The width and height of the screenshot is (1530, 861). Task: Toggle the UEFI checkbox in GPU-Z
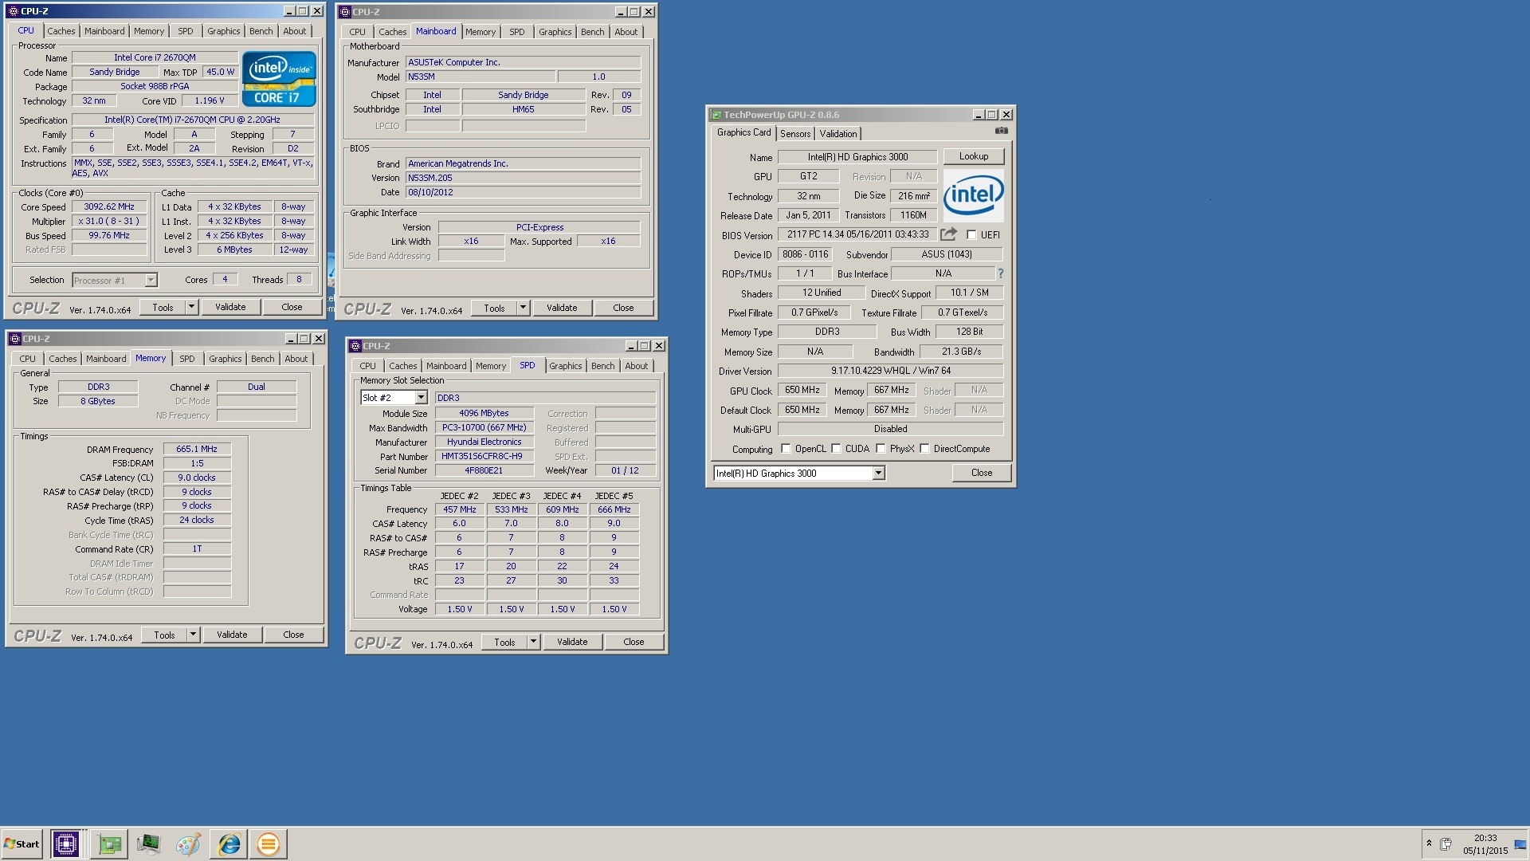click(971, 235)
